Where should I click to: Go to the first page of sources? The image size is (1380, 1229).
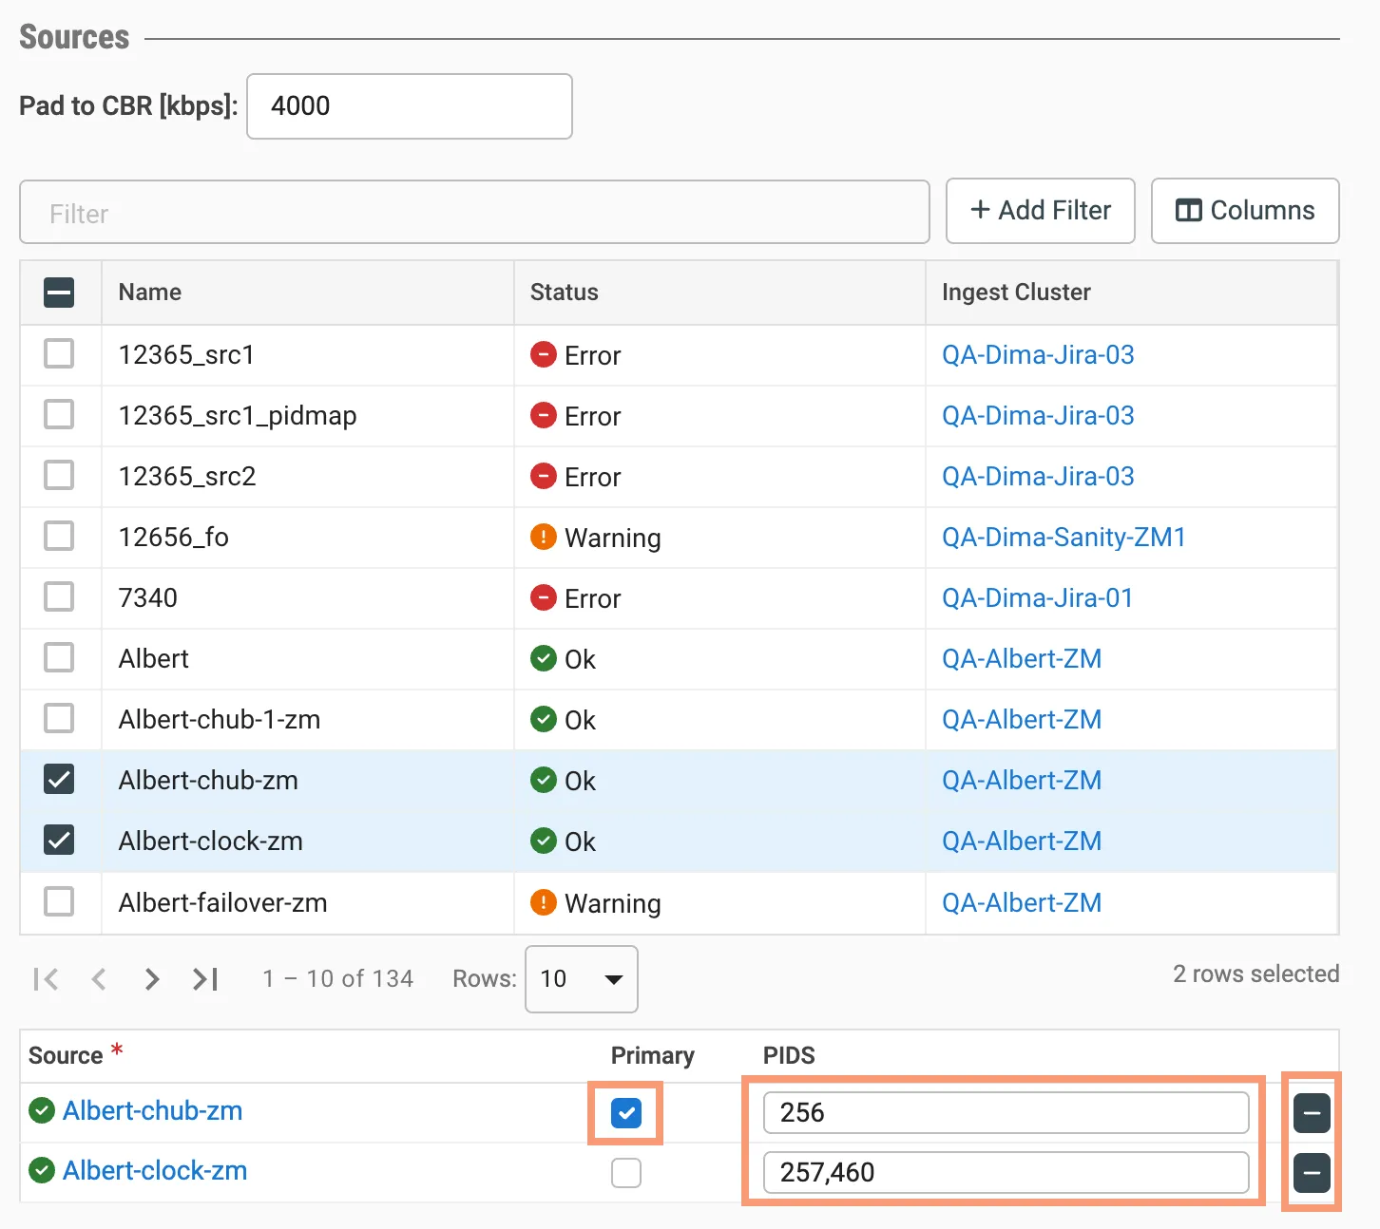click(46, 979)
